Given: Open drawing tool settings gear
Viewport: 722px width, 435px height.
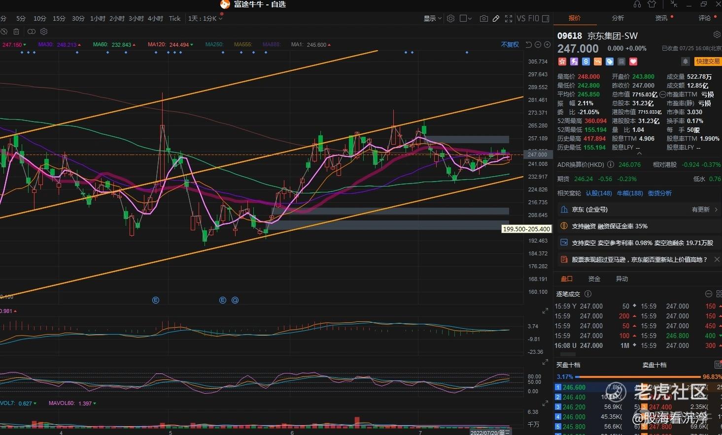Looking at the screenshot, I should coord(44,31).
